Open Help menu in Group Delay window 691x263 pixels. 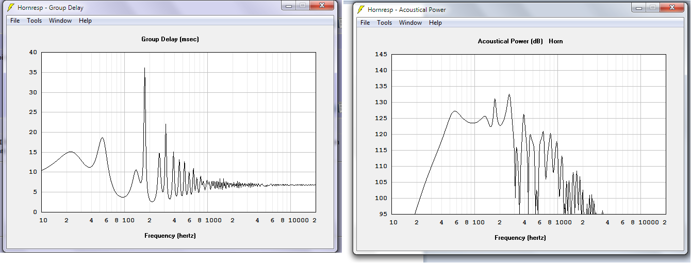pos(86,21)
